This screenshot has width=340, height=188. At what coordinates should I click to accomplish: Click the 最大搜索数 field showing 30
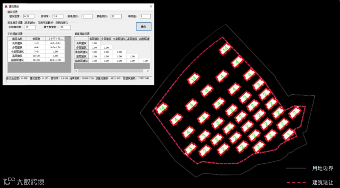point(65,27)
